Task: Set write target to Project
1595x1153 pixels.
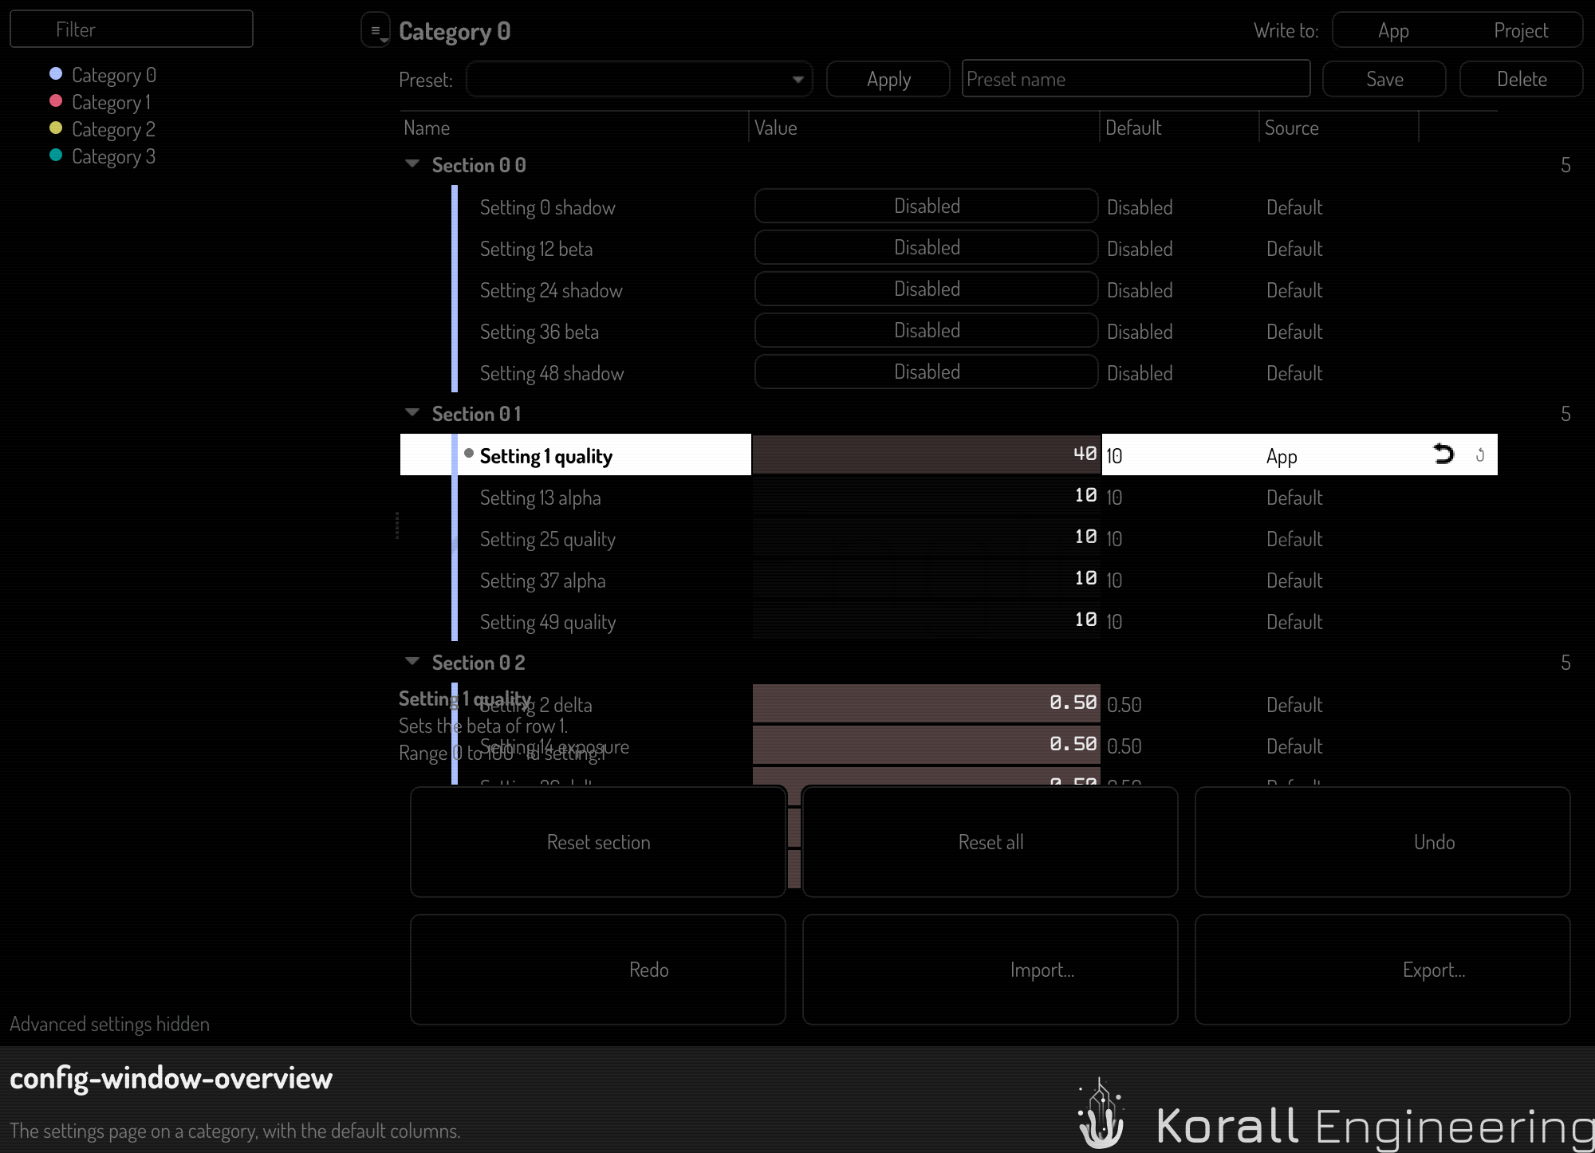Action: tap(1521, 30)
